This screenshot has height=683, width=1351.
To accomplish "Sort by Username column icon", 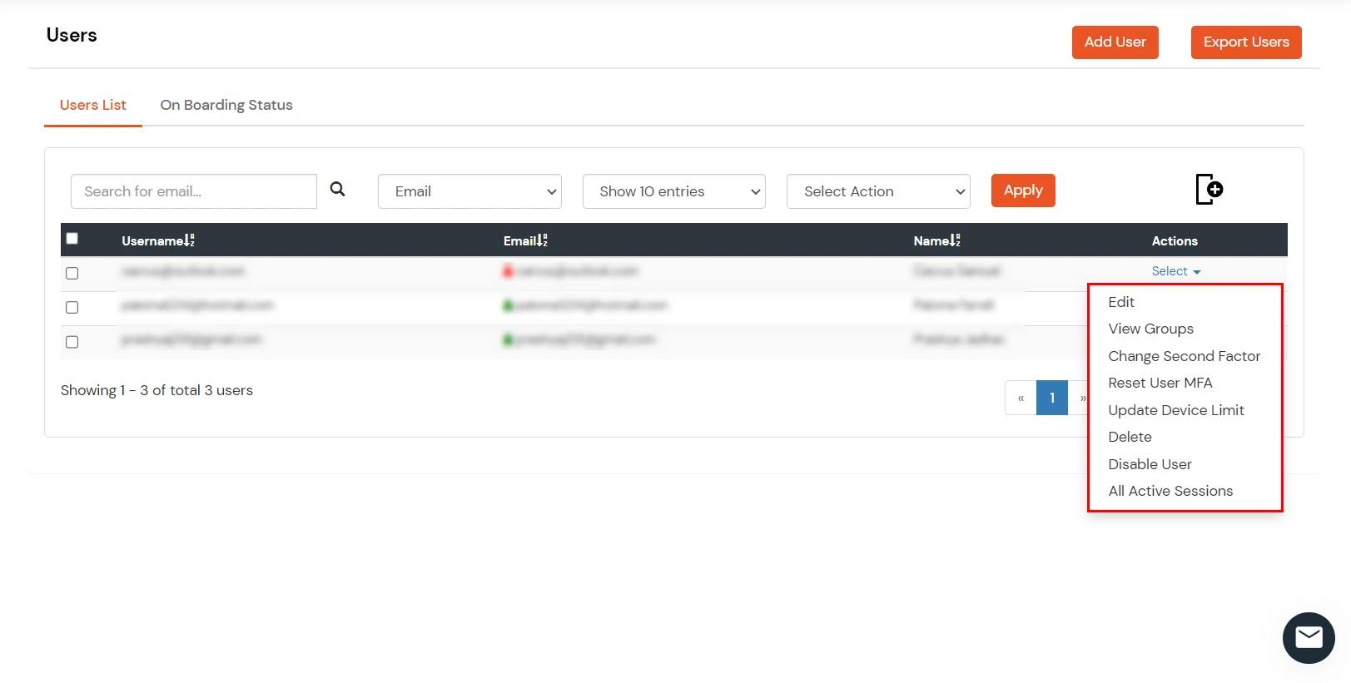I will coord(190,240).
